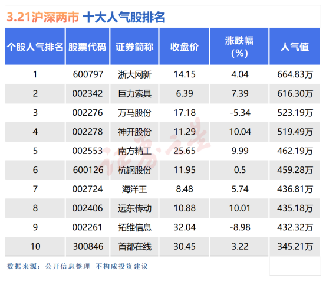Click change value -5.34
Viewport: 326px width, 281px height.
[x=240, y=113]
